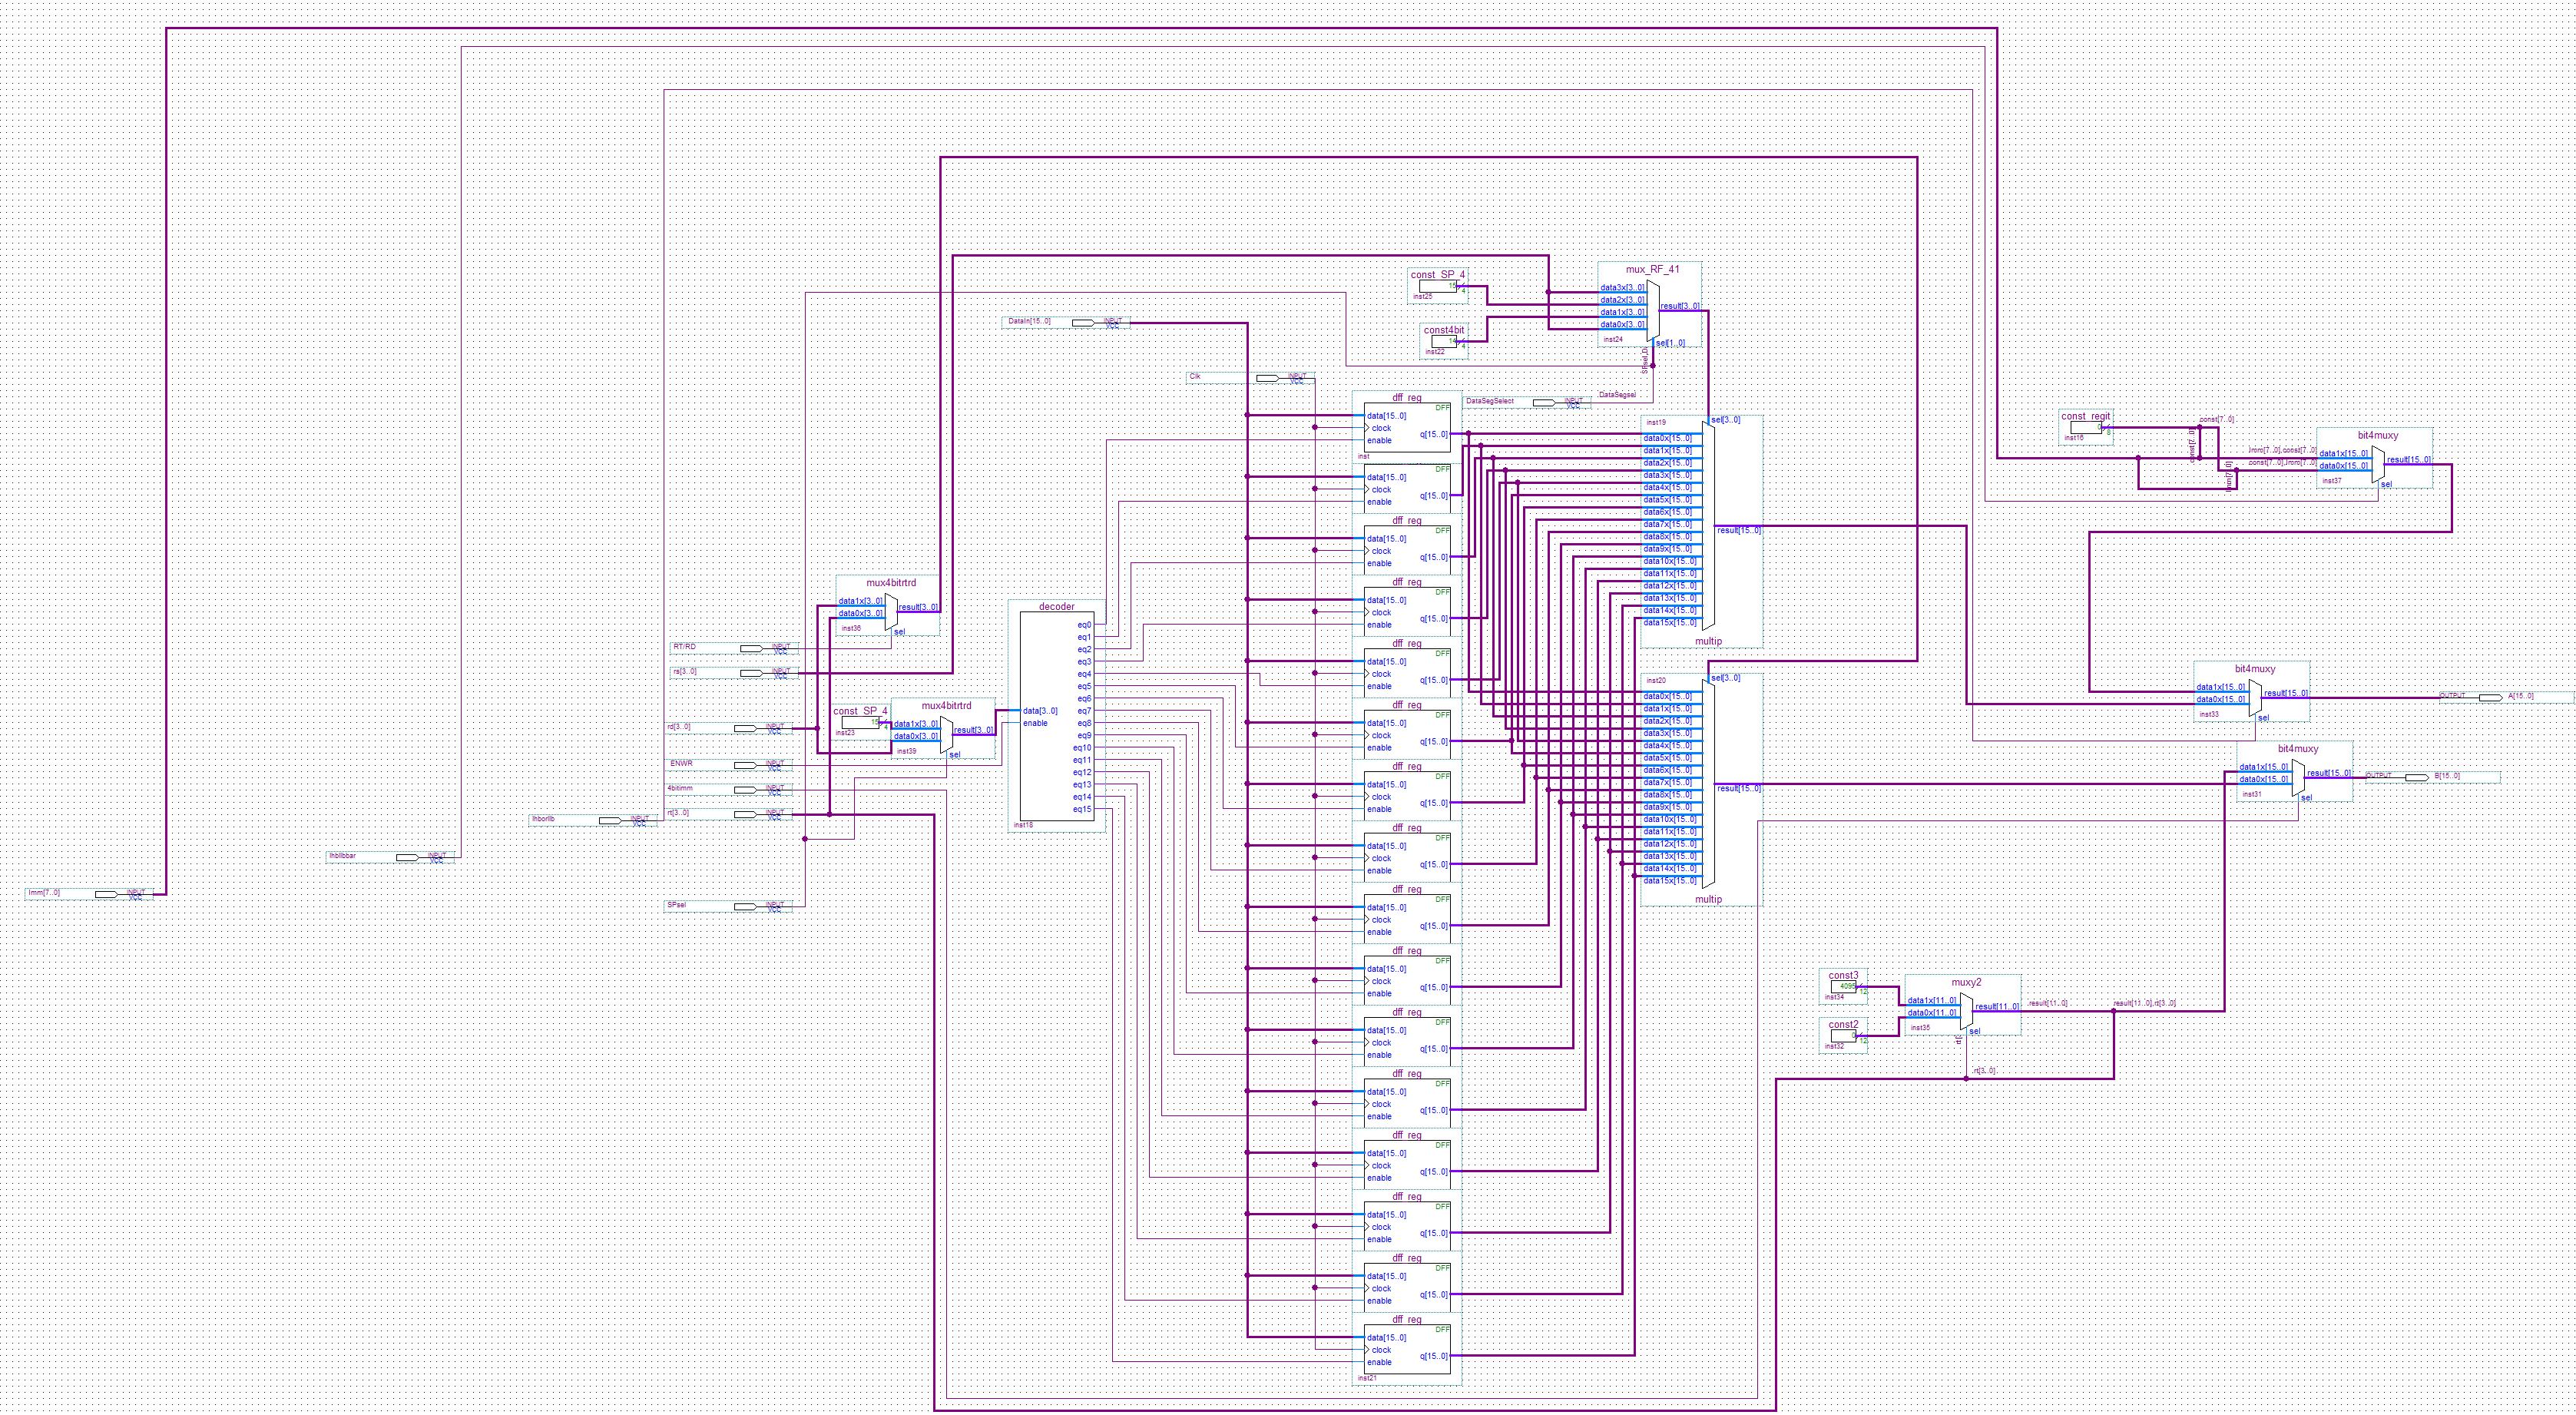This screenshot has width=2576, height=1415.
Task: Click the const4bit block inst22
Action: point(1444,340)
